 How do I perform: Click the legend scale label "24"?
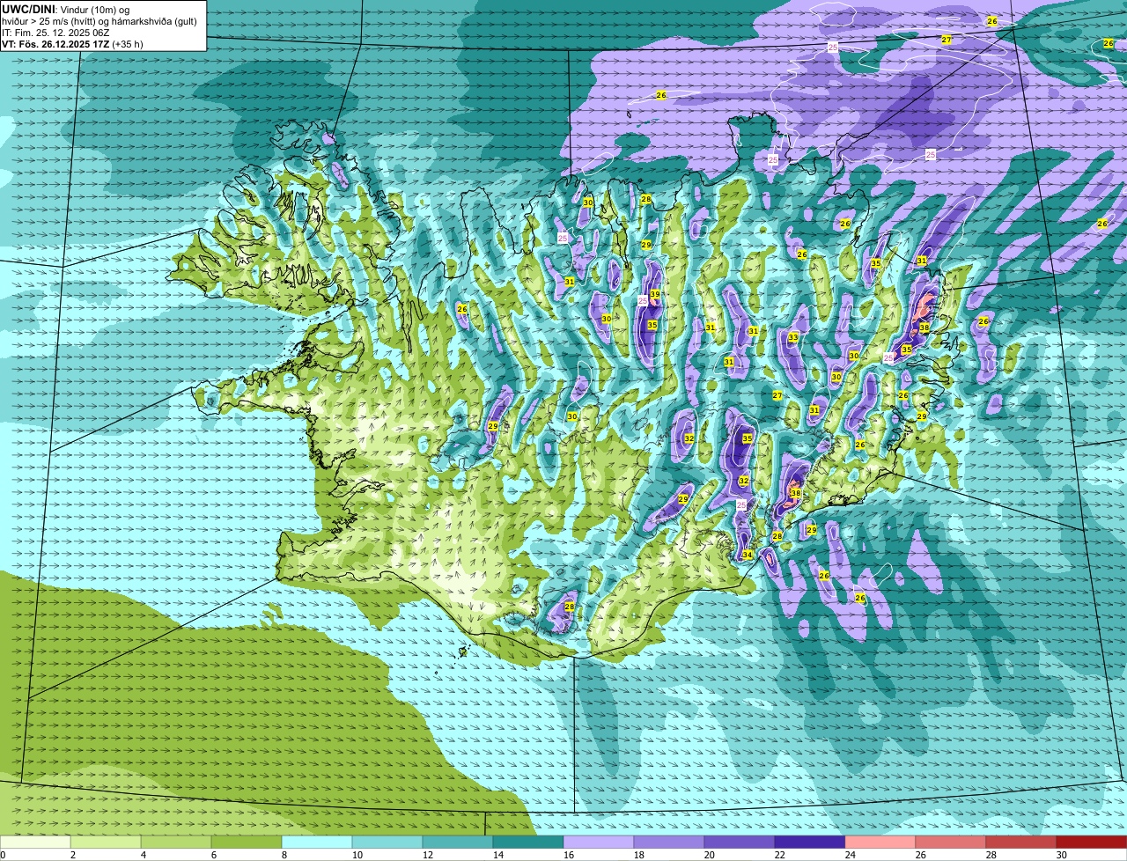tap(851, 855)
